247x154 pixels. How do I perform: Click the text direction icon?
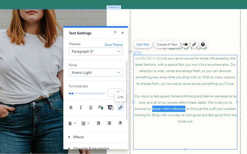click(120, 123)
